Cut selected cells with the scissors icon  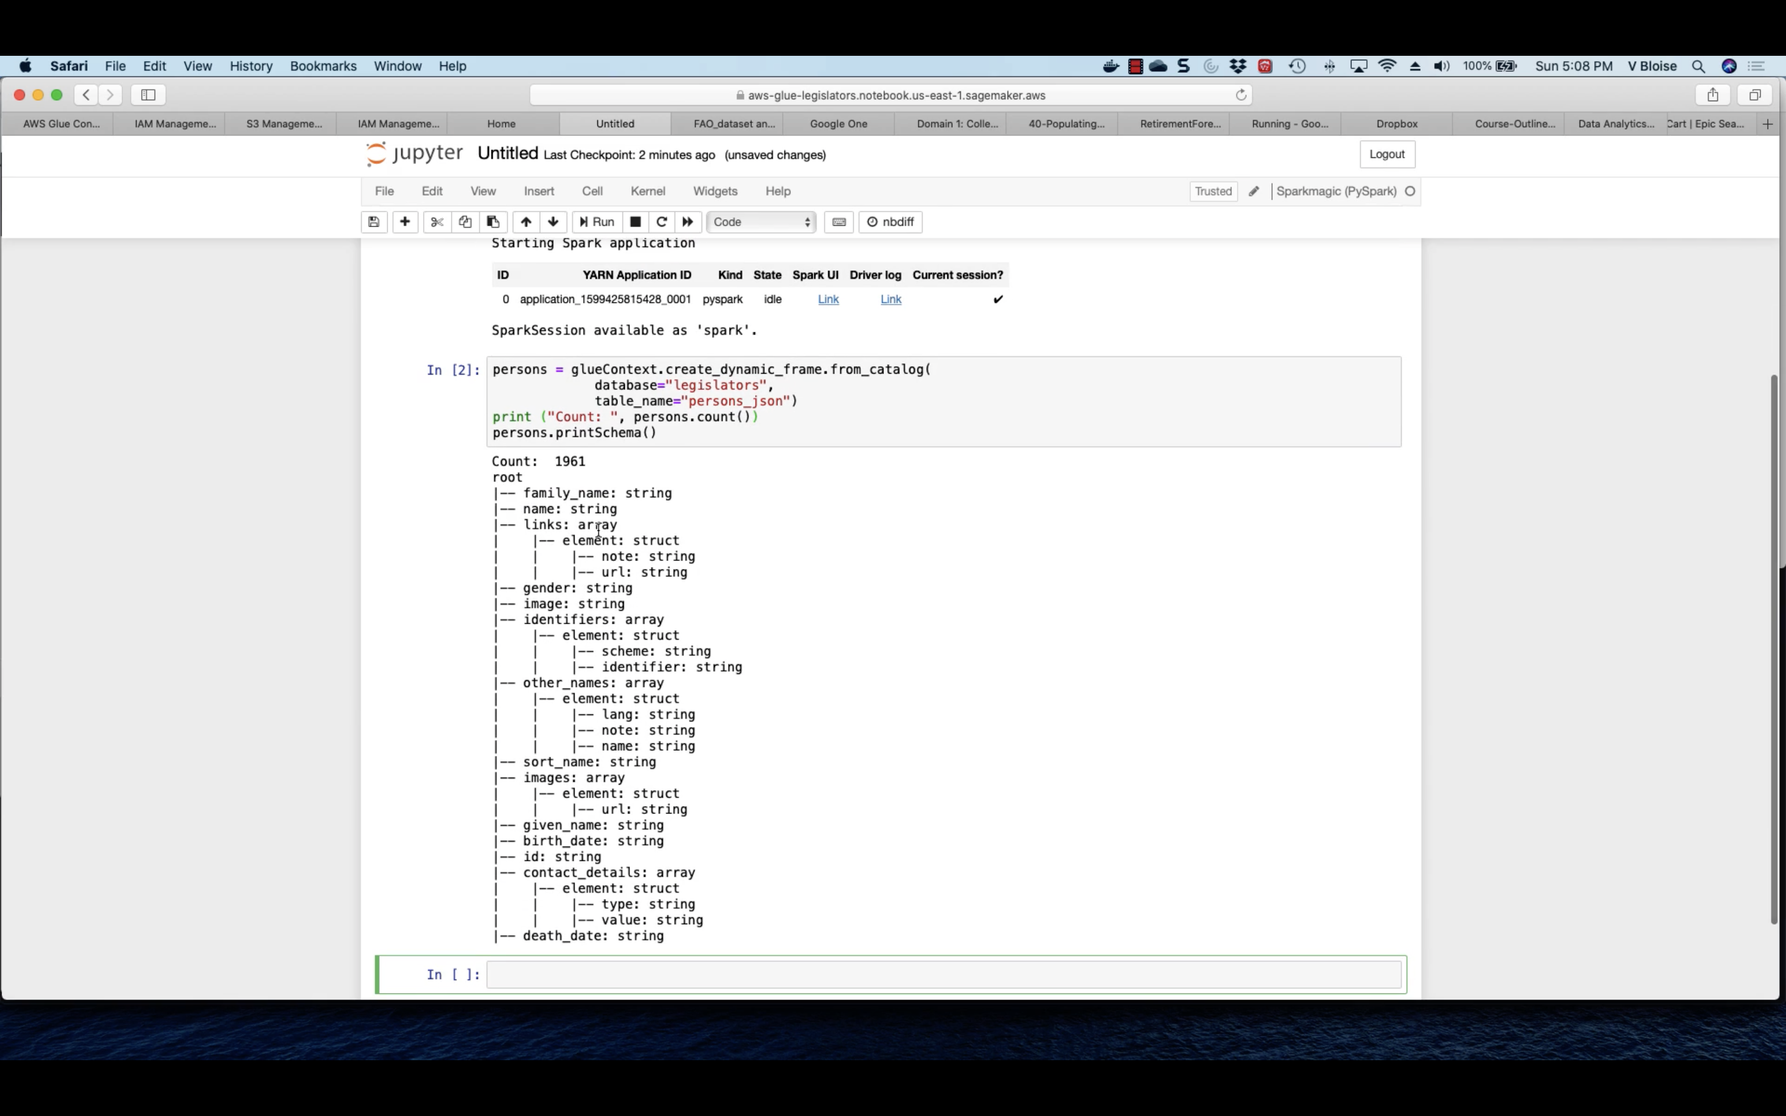click(437, 222)
